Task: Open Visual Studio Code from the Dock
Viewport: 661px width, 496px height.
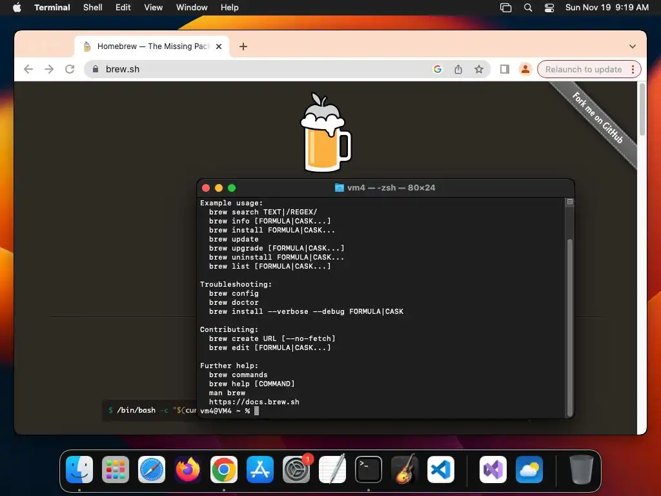Action: point(441,470)
